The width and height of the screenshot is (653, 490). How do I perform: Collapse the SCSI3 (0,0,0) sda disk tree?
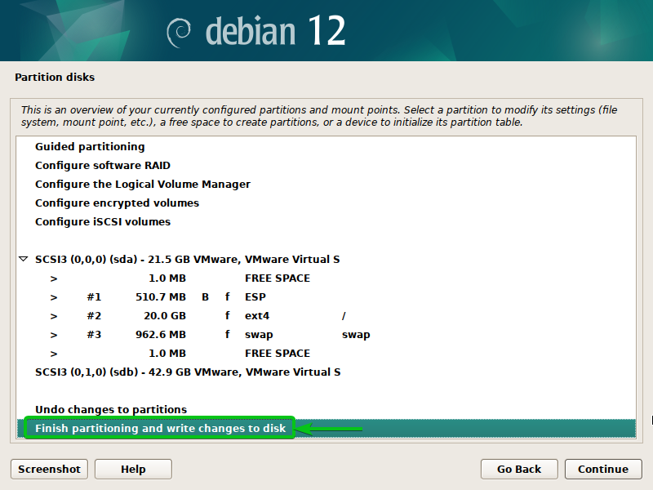coord(23,260)
